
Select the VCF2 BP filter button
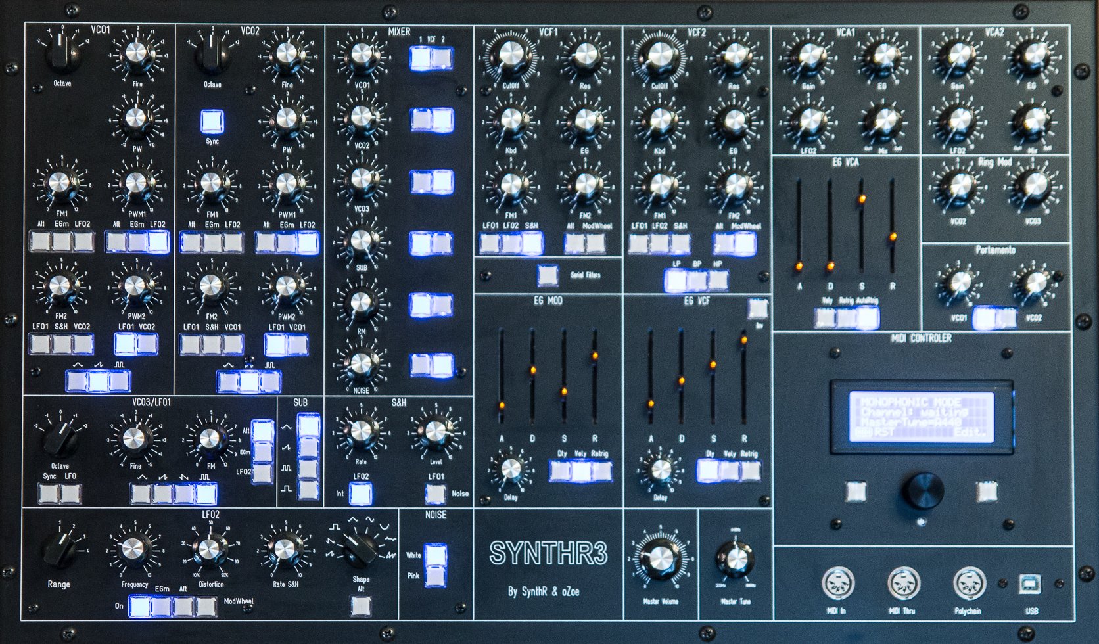pos(697,281)
